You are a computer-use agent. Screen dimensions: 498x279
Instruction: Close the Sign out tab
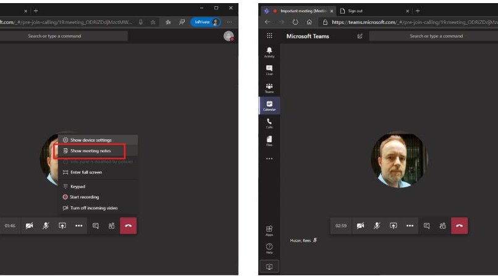[x=408, y=11]
